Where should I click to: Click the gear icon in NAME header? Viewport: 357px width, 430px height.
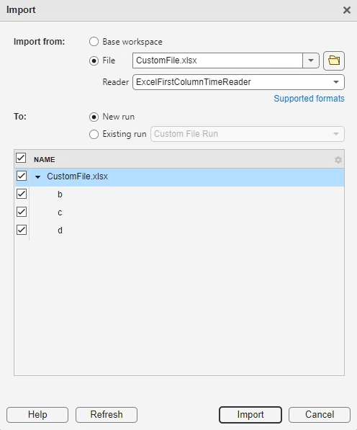[338, 160]
